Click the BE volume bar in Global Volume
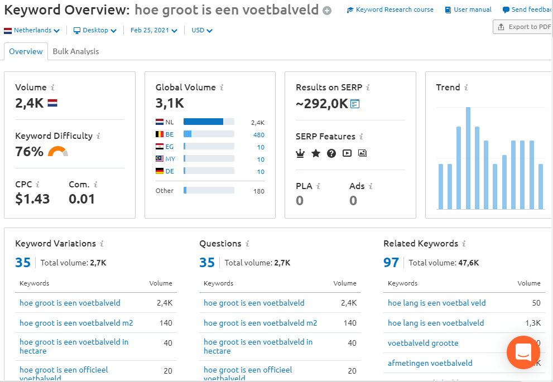 click(209, 134)
